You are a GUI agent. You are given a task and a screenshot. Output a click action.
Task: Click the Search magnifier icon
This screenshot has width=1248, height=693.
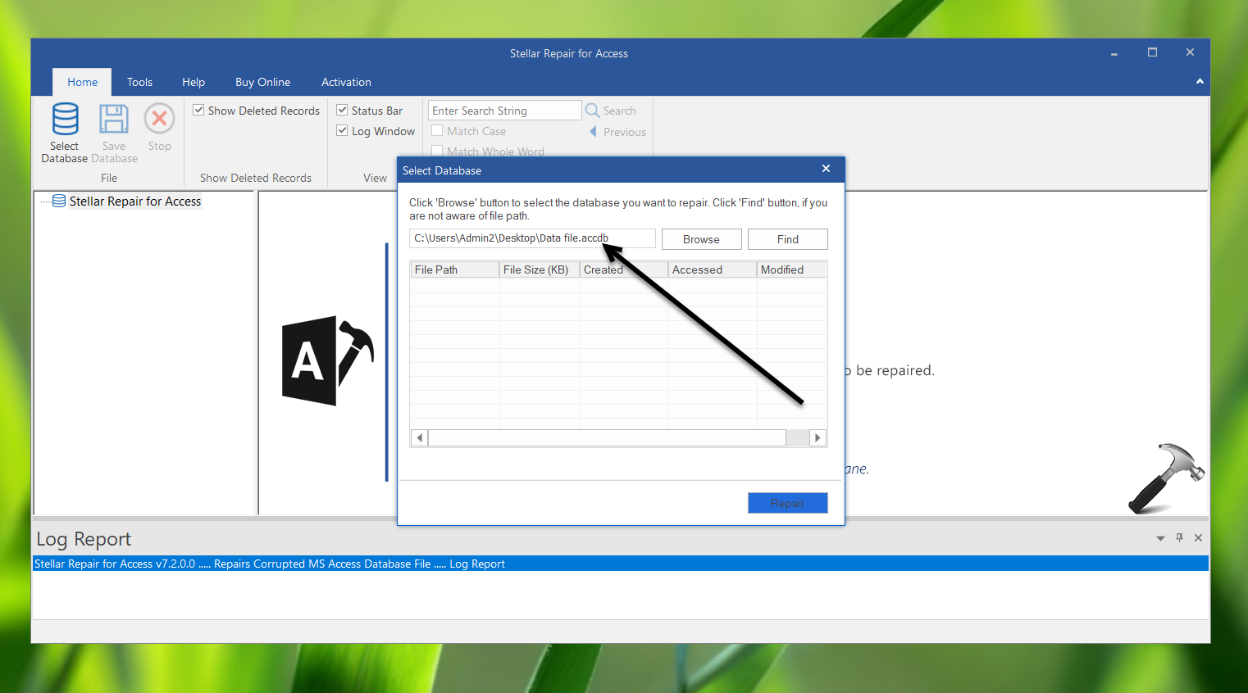(592, 111)
